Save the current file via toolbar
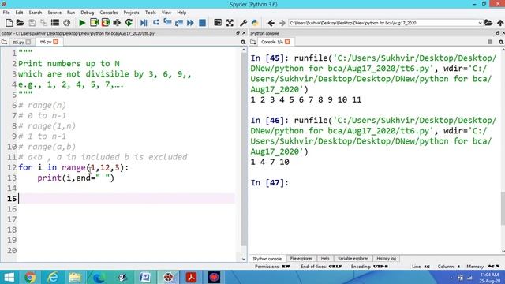The width and height of the screenshot is (505, 284). [x=32, y=23]
